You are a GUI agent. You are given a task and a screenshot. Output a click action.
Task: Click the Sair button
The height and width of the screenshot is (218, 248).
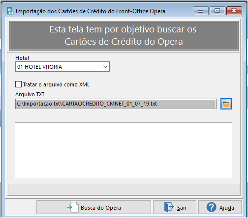coord(175,207)
